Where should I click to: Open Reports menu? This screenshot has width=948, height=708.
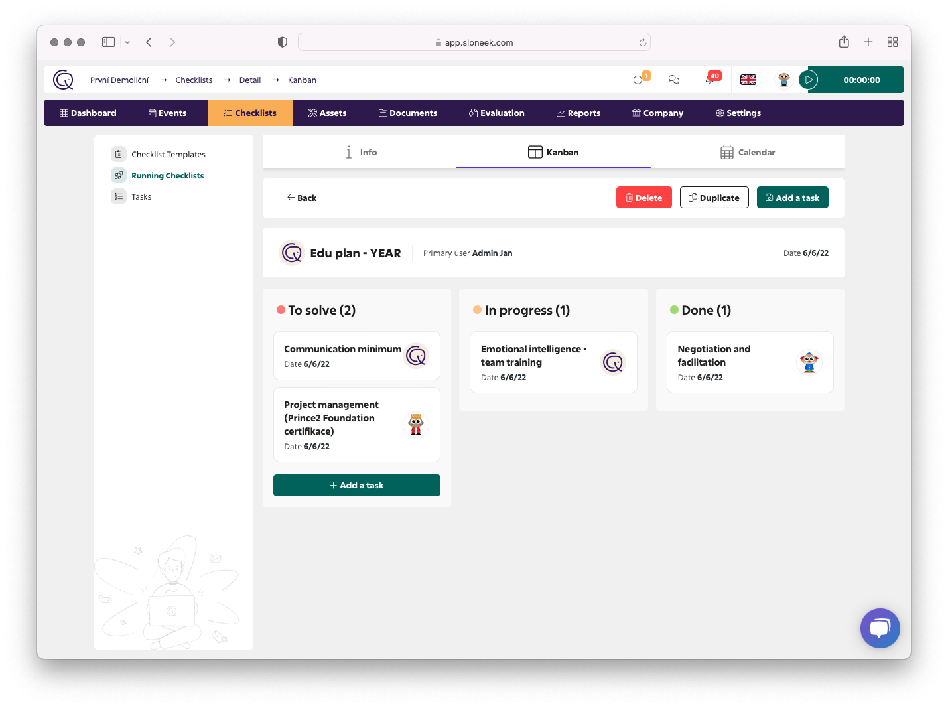click(x=578, y=113)
